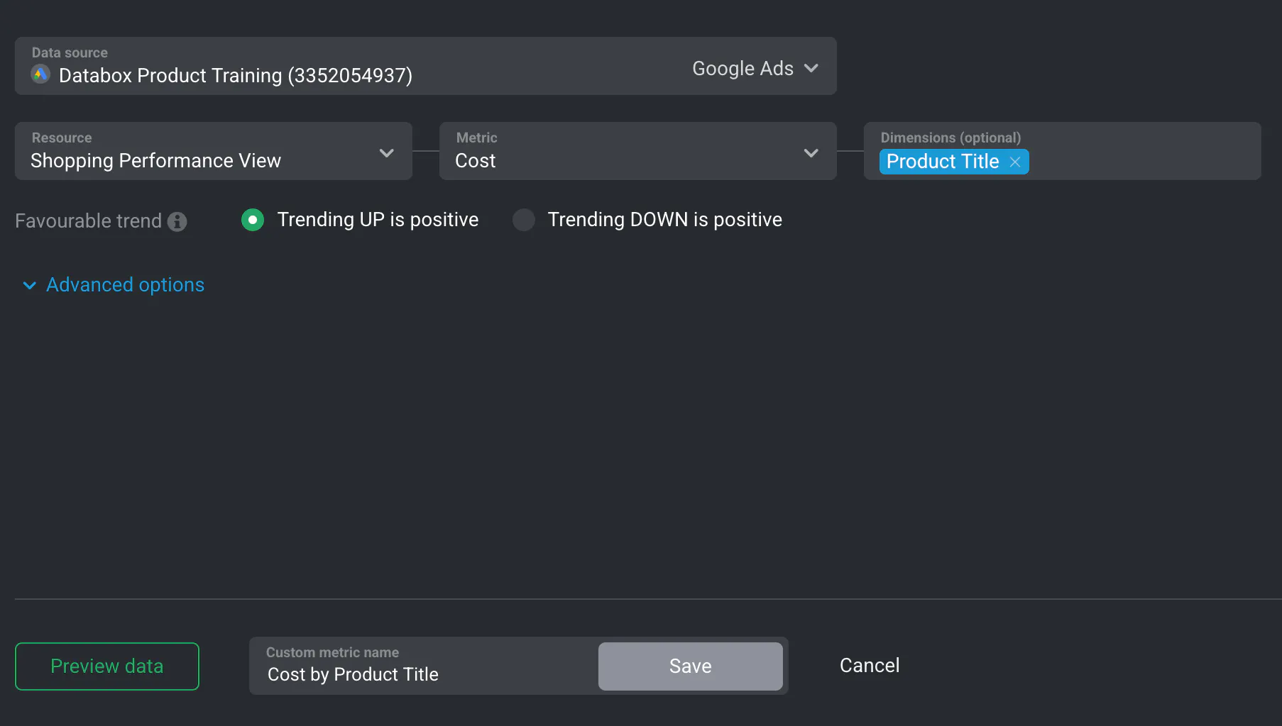The width and height of the screenshot is (1282, 726).
Task: Cancel the custom metric setup
Action: (x=870, y=666)
